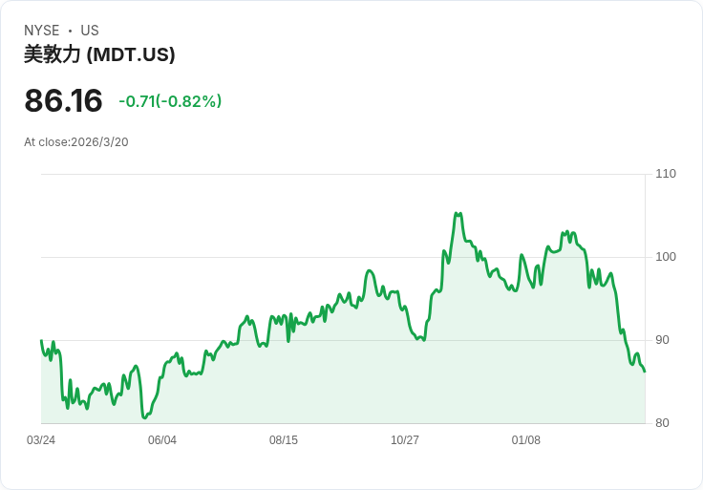Click the At close:2026/3/20 timestamp

coord(76,142)
